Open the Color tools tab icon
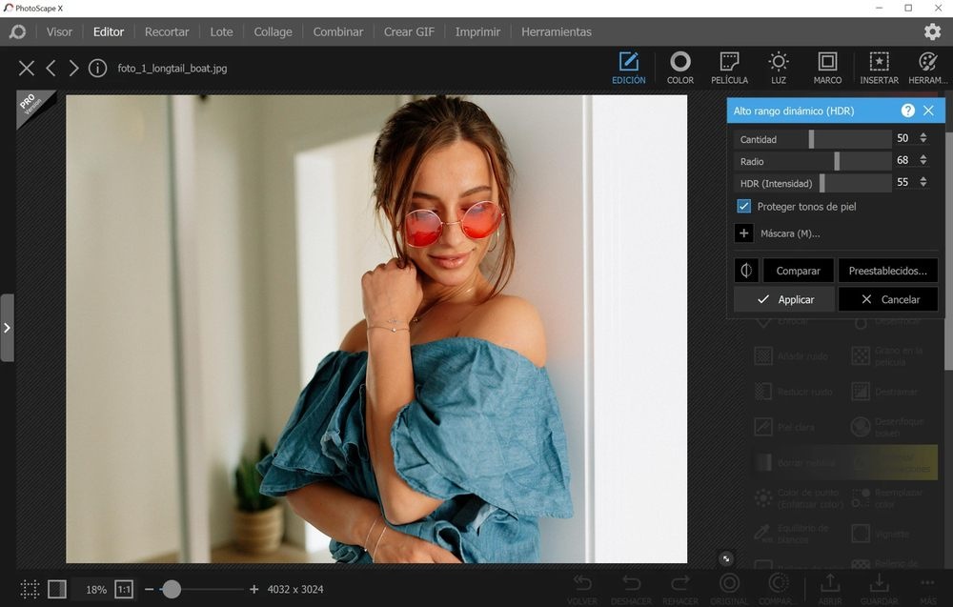 pos(679,63)
